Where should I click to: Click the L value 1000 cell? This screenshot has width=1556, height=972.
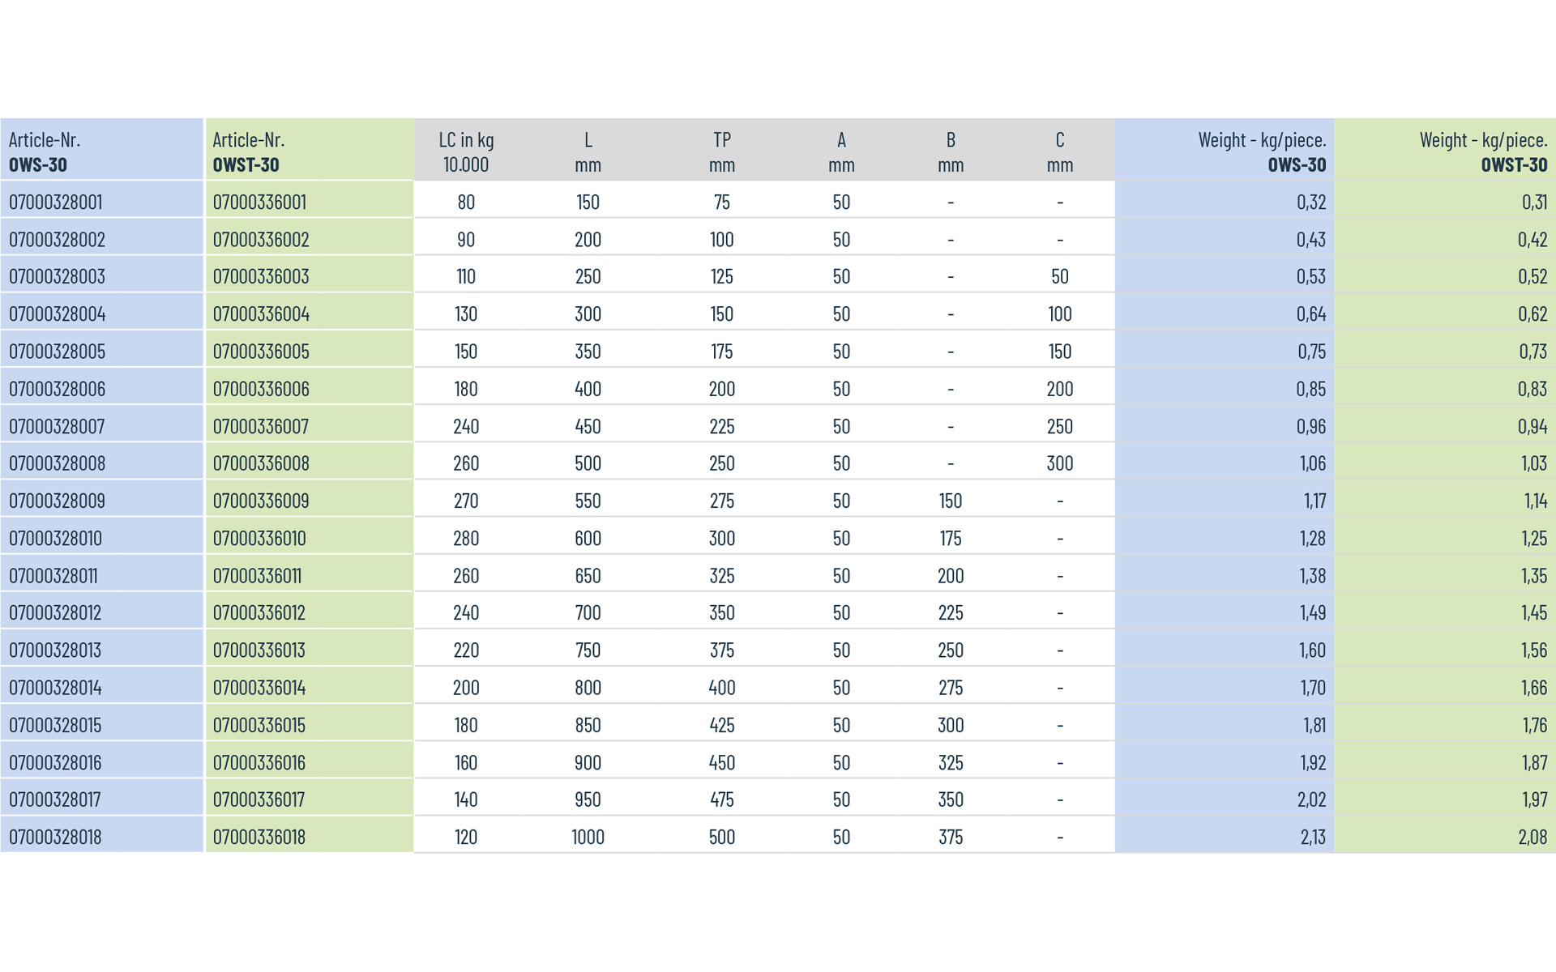pyautogui.click(x=588, y=837)
